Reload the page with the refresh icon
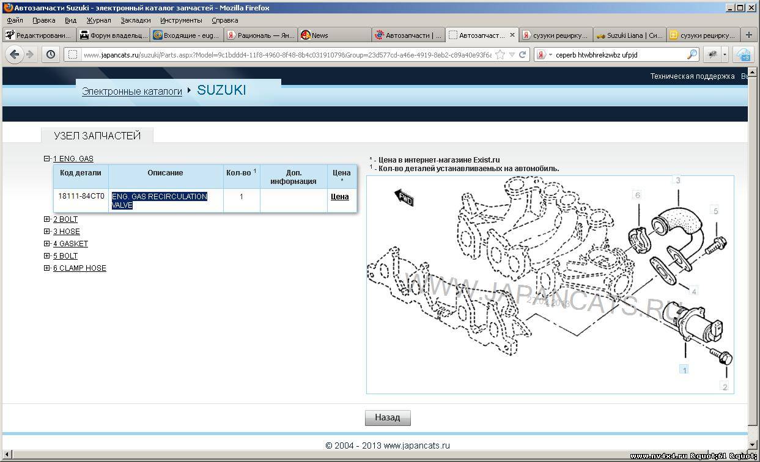760x462 pixels. (523, 54)
